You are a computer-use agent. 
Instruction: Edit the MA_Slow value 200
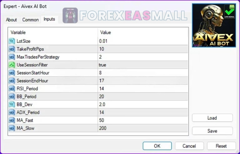(143, 128)
